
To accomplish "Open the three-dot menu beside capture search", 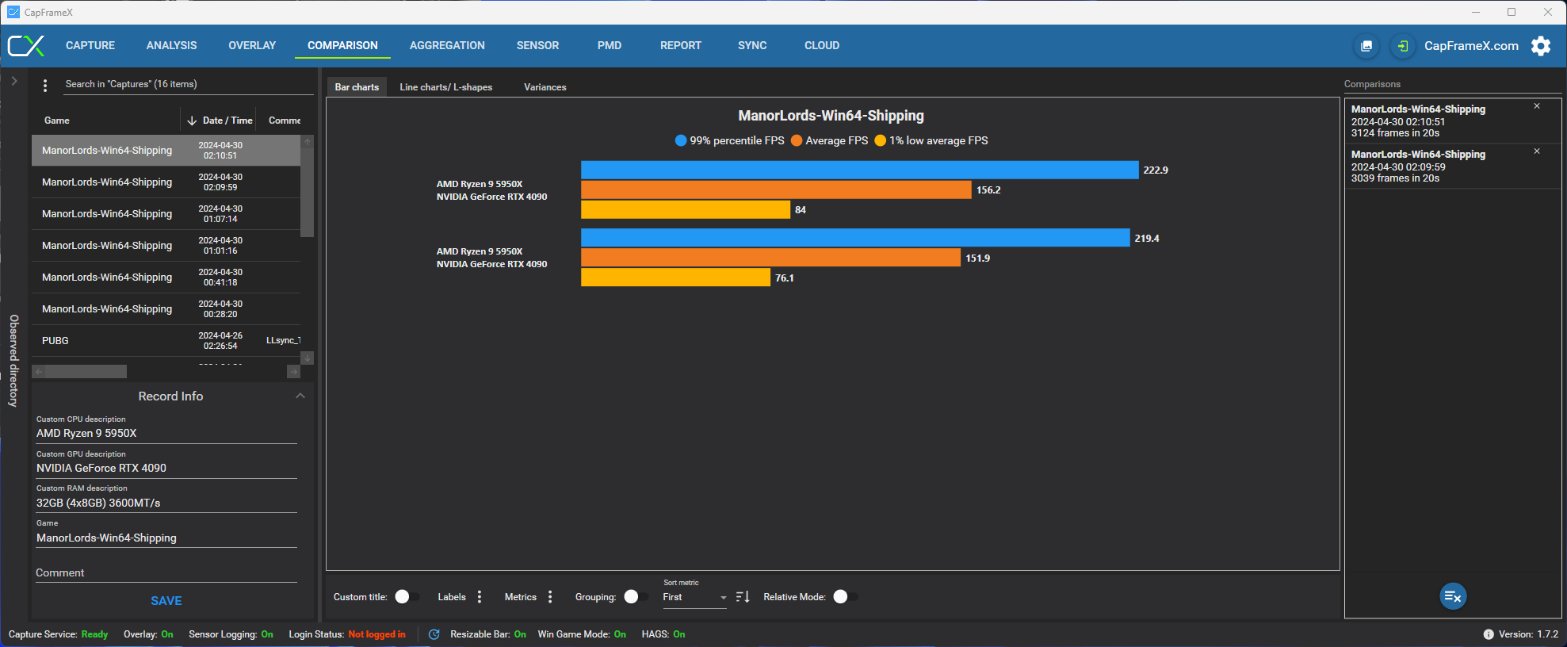I will click(45, 85).
